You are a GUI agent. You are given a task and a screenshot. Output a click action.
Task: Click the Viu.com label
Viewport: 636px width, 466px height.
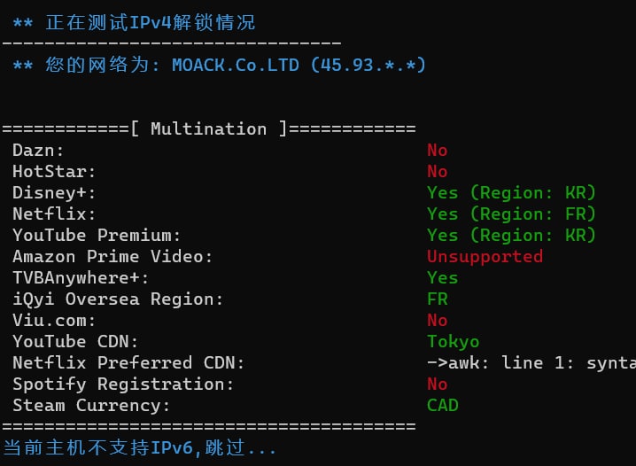[x=54, y=320]
